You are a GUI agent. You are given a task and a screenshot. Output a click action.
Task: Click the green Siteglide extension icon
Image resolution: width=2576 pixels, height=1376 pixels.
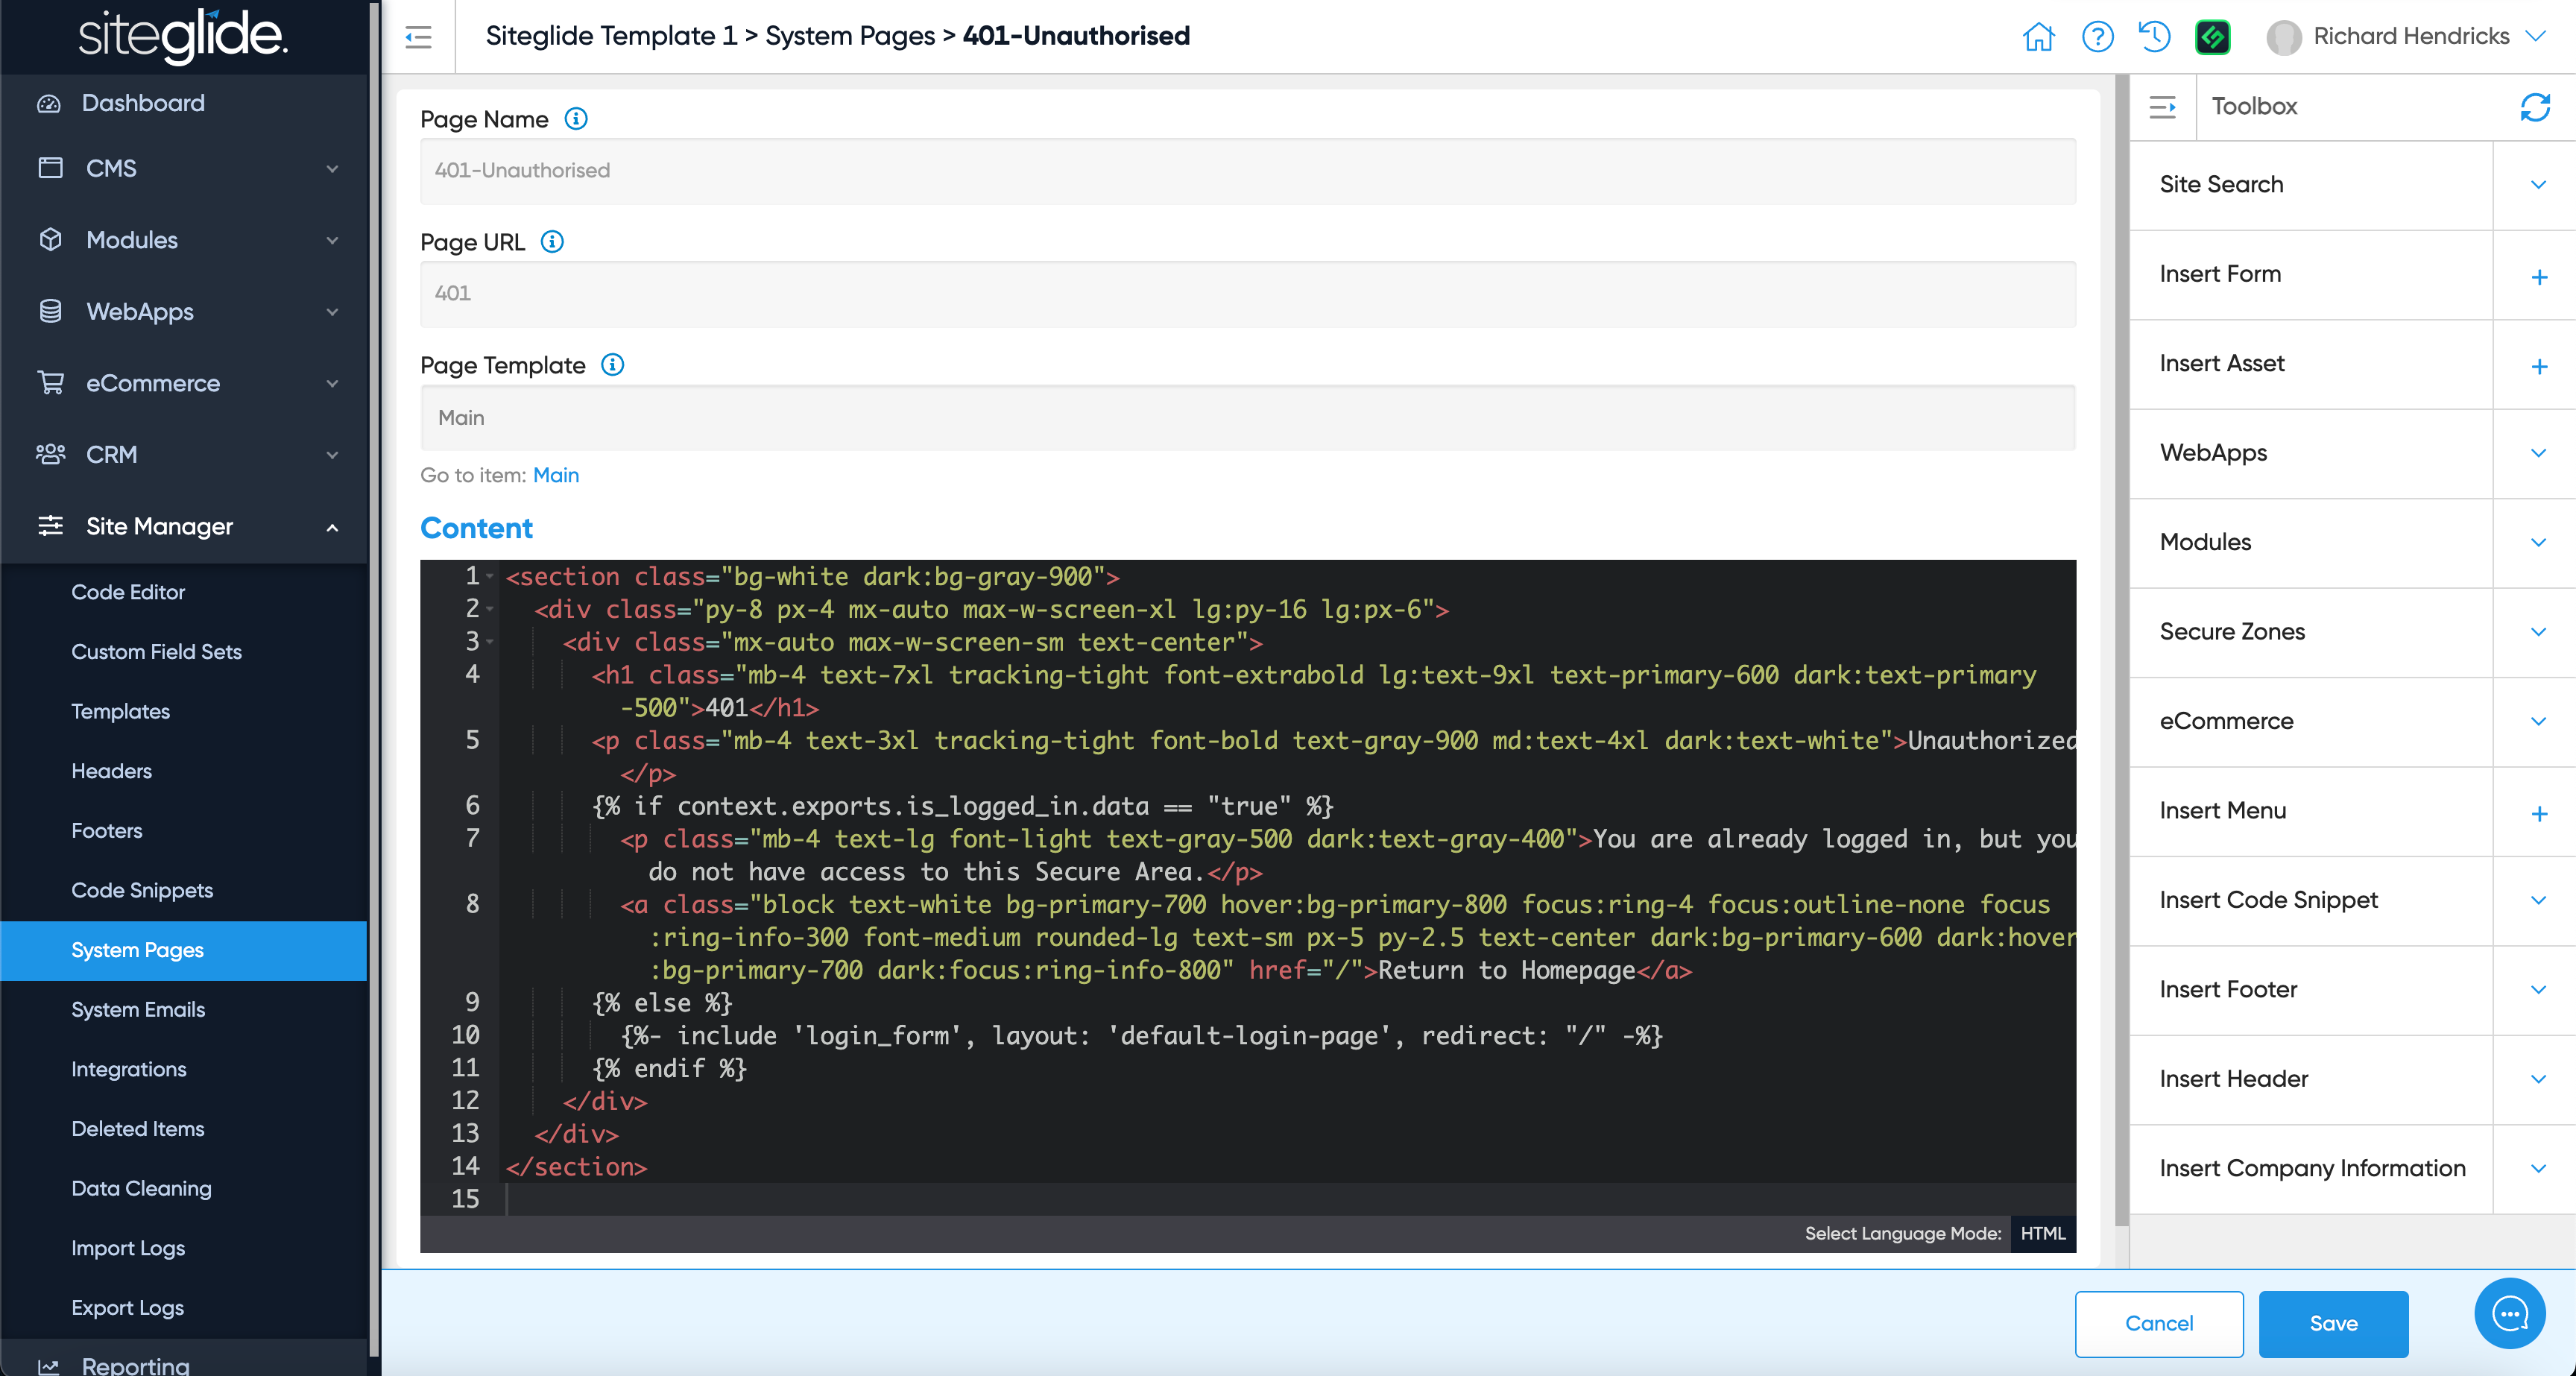pos(2212,37)
